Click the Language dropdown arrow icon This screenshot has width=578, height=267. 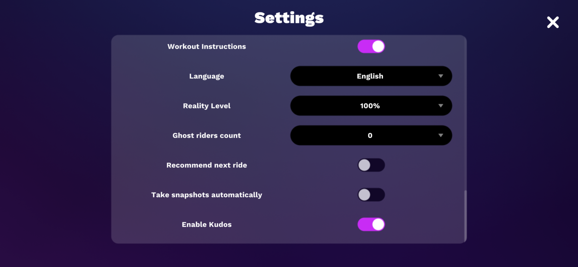[x=440, y=76]
